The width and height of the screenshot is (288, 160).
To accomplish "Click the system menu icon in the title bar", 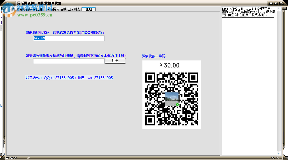I will pos(8,3).
